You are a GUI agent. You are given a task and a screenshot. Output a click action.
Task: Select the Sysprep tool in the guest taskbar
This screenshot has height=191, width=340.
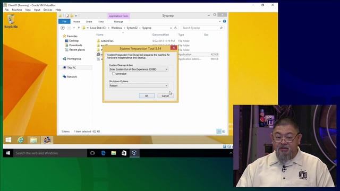(47, 140)
